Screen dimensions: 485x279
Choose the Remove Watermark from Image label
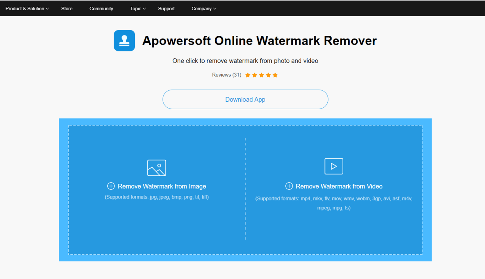pyautogui.click(x=162, y=186)
